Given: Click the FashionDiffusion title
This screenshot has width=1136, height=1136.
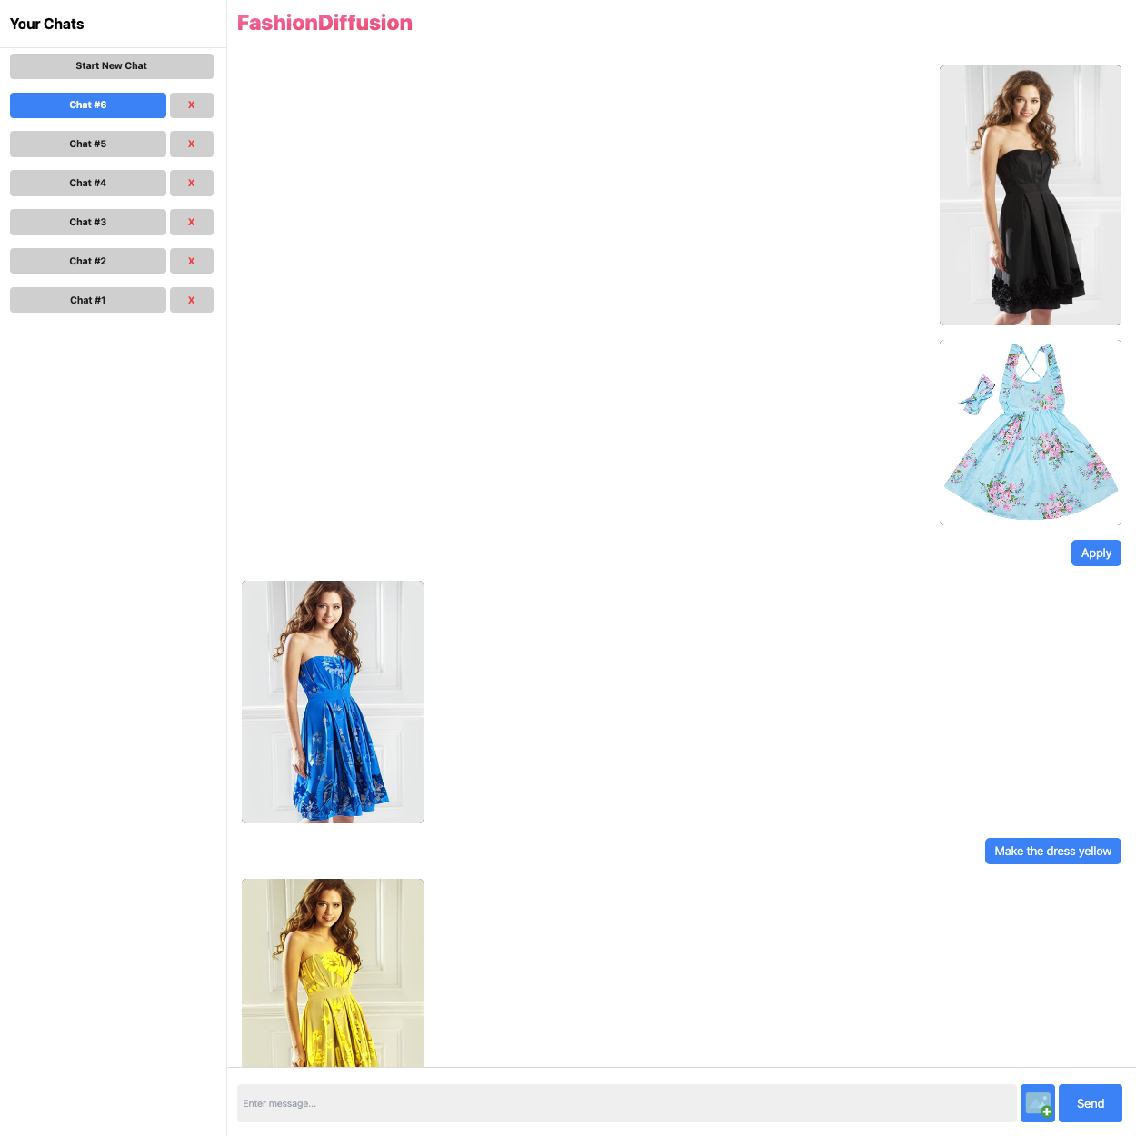Looking at the screenshot, I should 324,23.
